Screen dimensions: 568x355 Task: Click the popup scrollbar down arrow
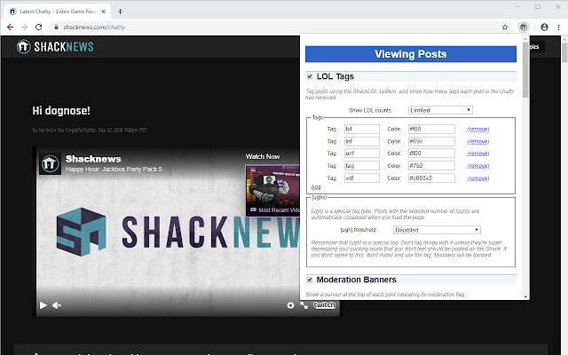click(x=525, y=296)
